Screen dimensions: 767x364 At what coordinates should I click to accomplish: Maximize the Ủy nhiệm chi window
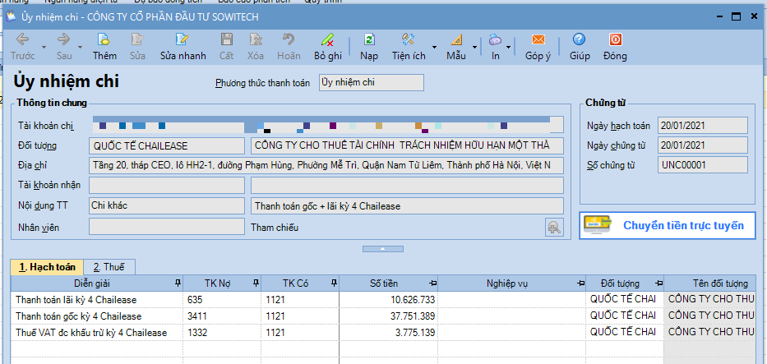point(737,16)
